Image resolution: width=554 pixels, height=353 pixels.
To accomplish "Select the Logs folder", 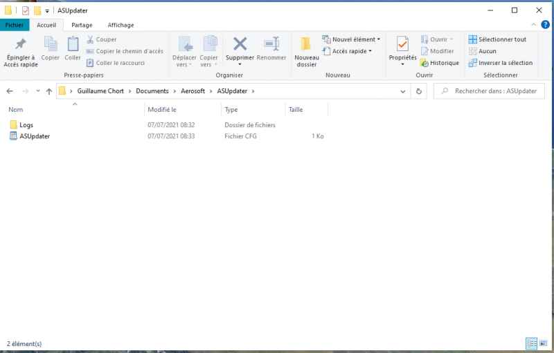I will (x=21, y=125).
